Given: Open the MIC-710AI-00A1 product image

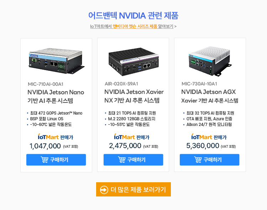Looking at the screenshot, I should [56, 61].
